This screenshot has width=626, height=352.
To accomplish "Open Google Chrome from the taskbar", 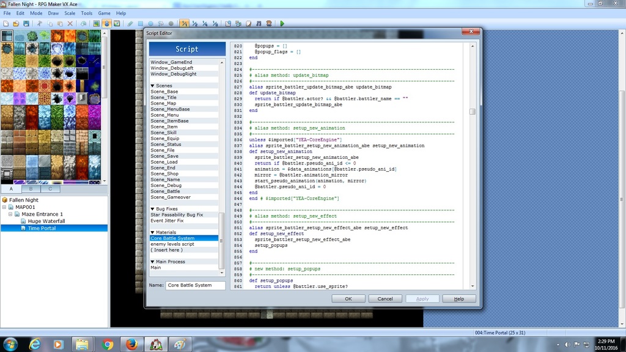I will 107,344.
